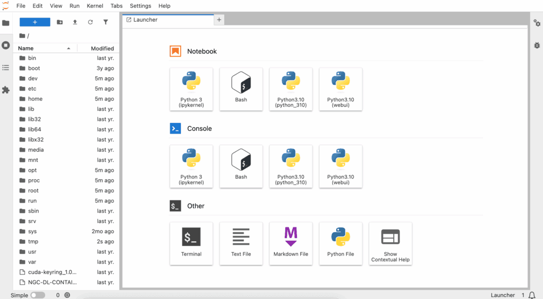543x299 pixels.
Task: Open the Running Terminals and Kernels sidebar
Action: click(6, 45)
